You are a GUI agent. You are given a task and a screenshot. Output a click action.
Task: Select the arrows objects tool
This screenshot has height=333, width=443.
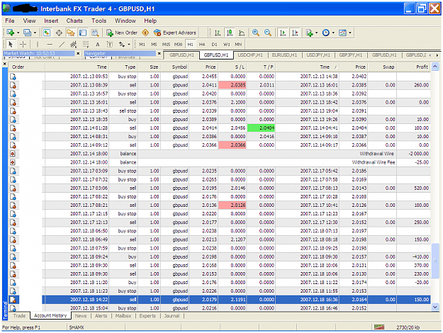122,45
